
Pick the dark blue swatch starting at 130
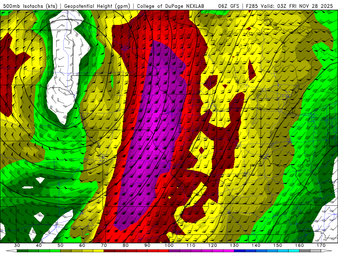pyautogui.click(x=240, y=251)
